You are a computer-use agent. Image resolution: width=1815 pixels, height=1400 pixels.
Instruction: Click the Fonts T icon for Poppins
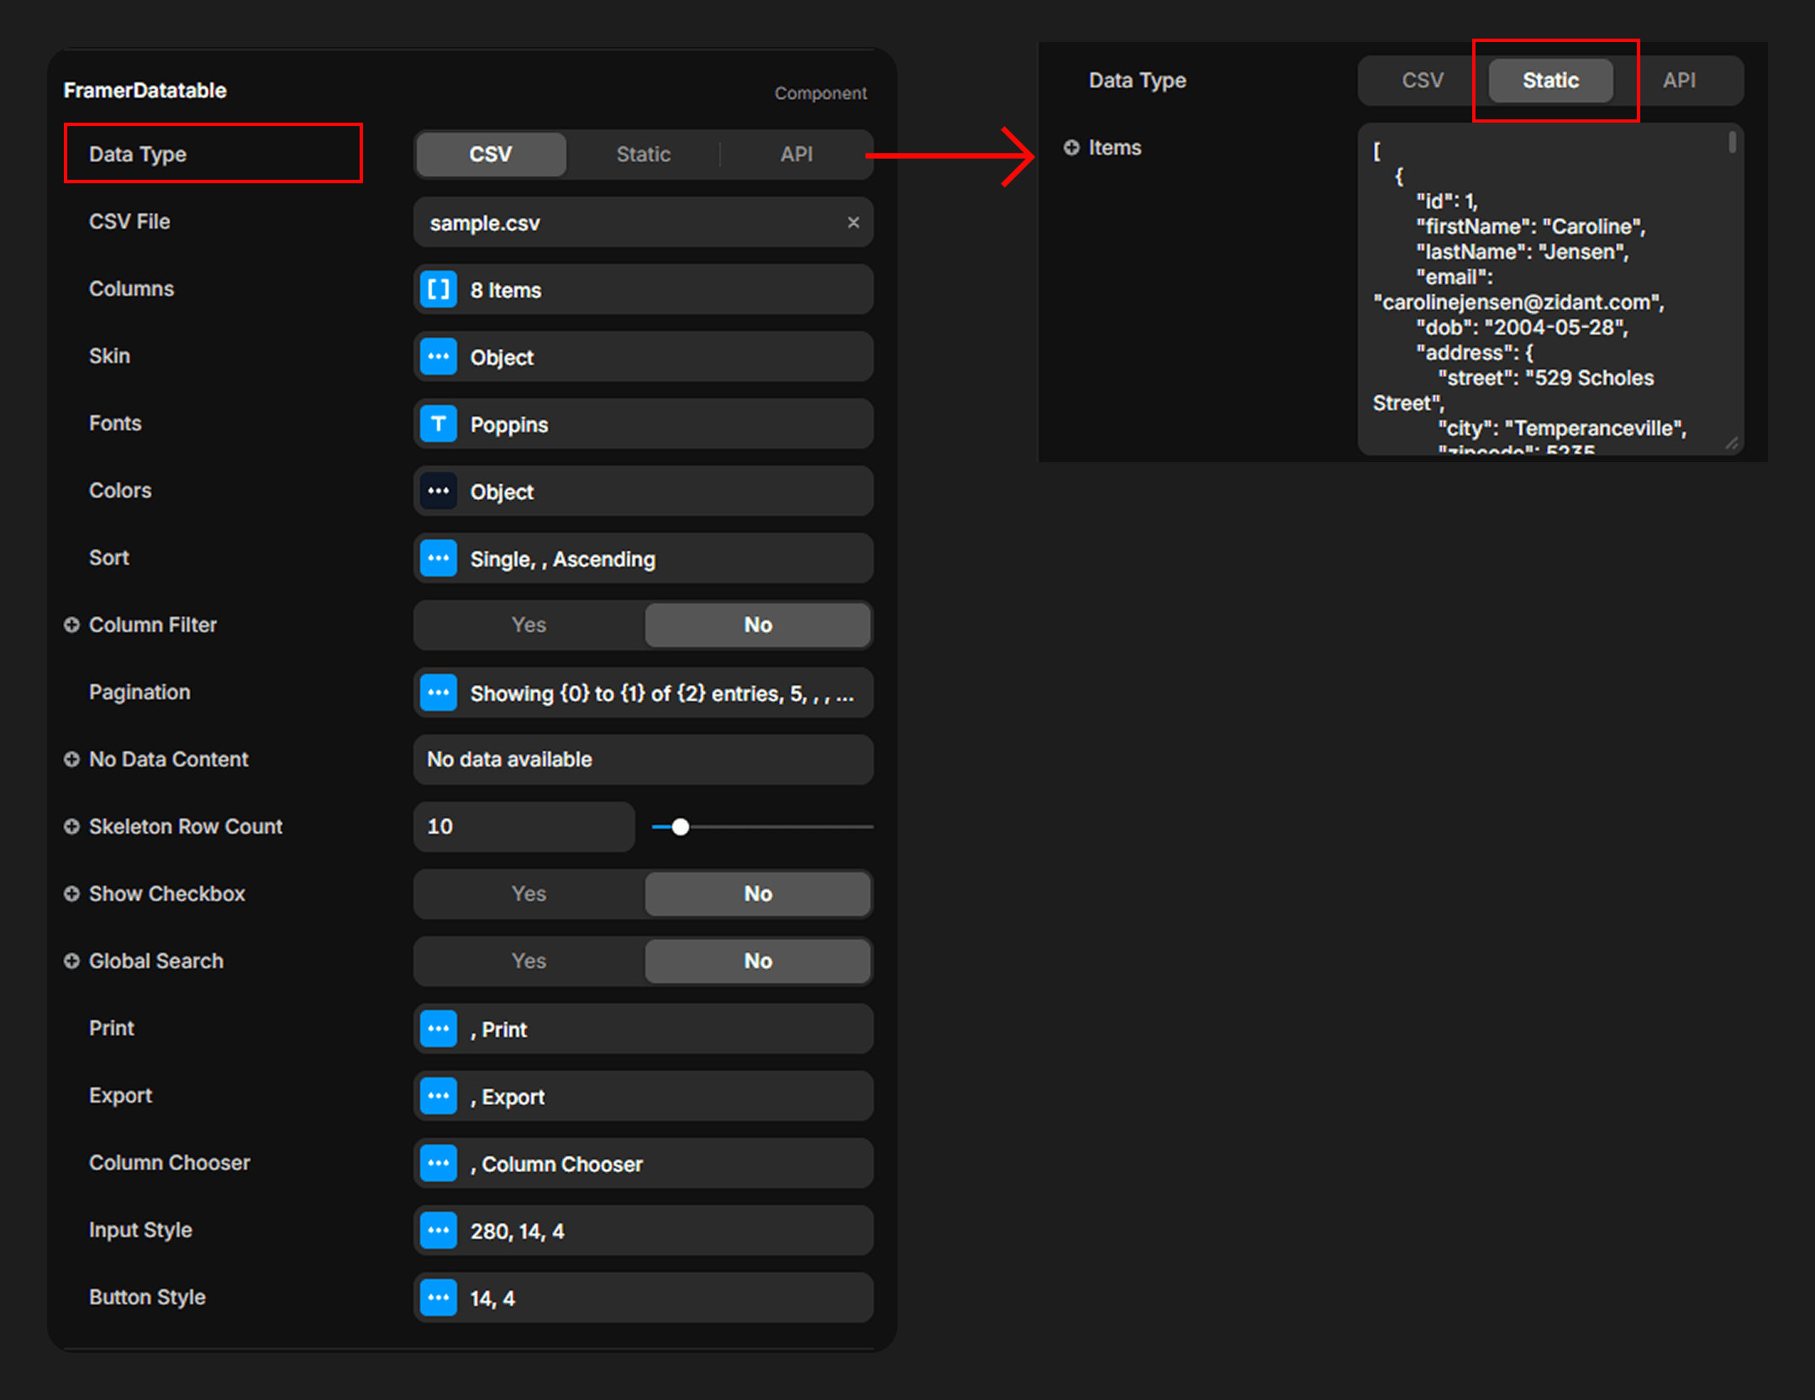(x=439, y=424)
